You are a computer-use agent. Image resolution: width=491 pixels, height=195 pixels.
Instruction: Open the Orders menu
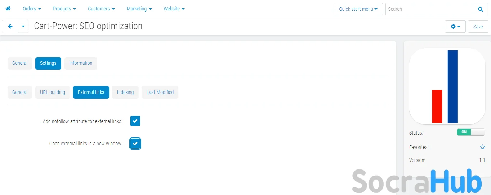[x=32, y=9]
